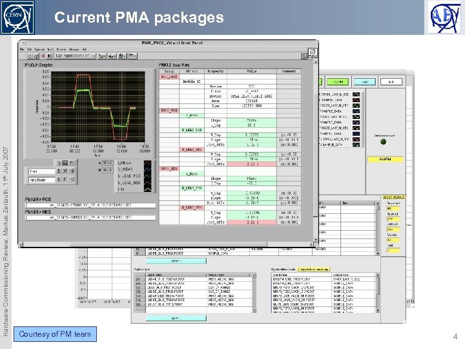Click the V_MEAS plot legend swatch
Viewport: 465px width, 349px height.
click(x=148, y=169)
